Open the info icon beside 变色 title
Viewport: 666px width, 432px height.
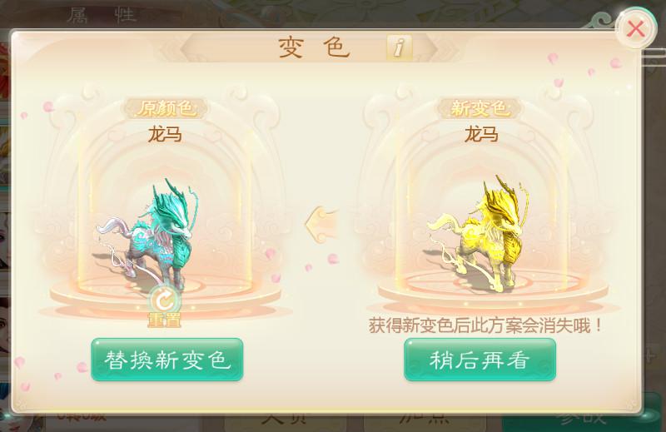400,47
